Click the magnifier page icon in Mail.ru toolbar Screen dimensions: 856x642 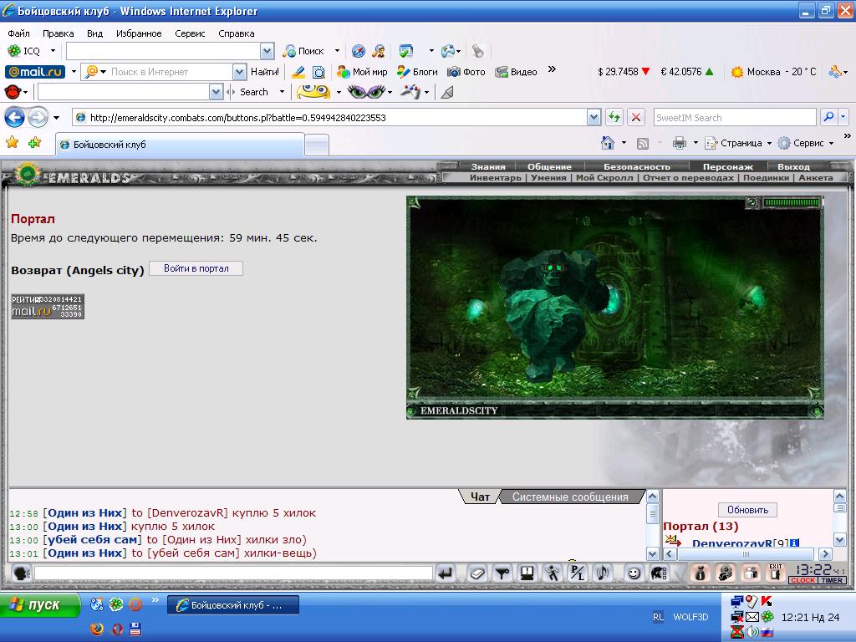pos(318,72)
